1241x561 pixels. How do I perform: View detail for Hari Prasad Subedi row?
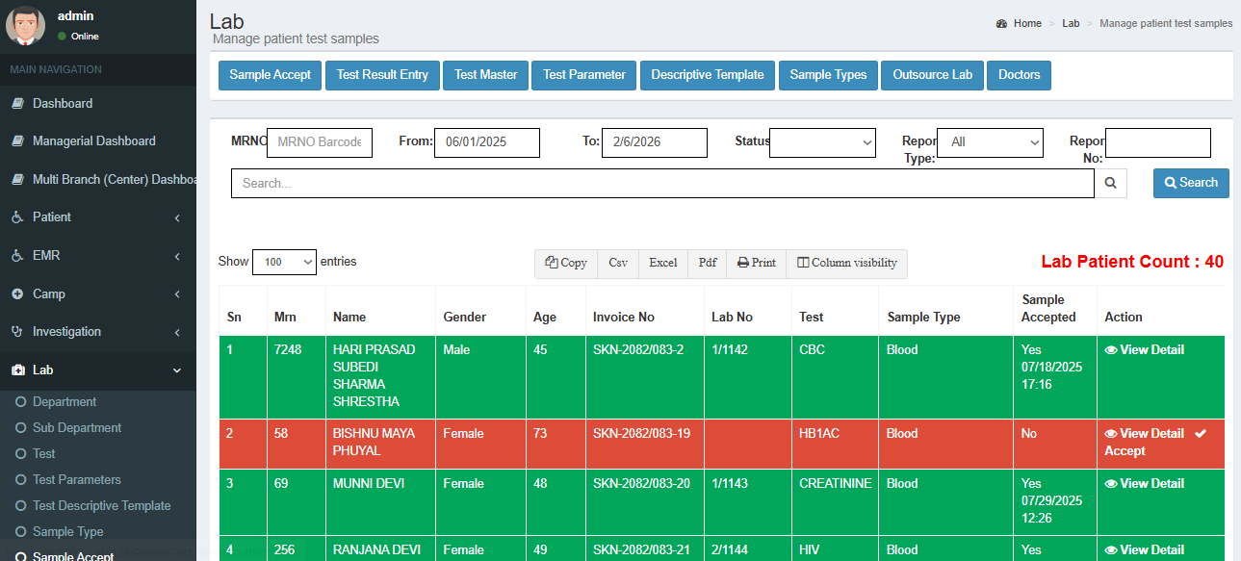(x=1145, y=350)
